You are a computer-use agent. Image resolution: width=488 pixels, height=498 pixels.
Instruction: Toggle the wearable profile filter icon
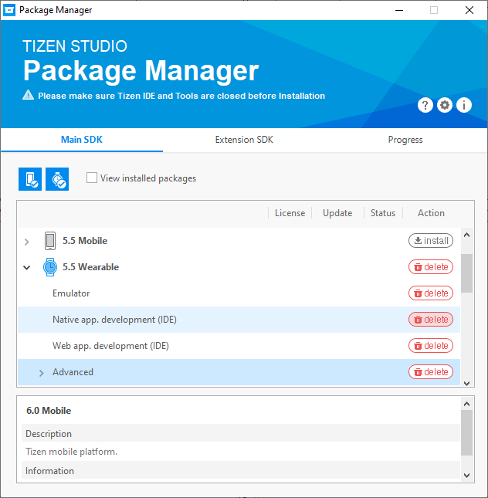click(x=57, y=179)
